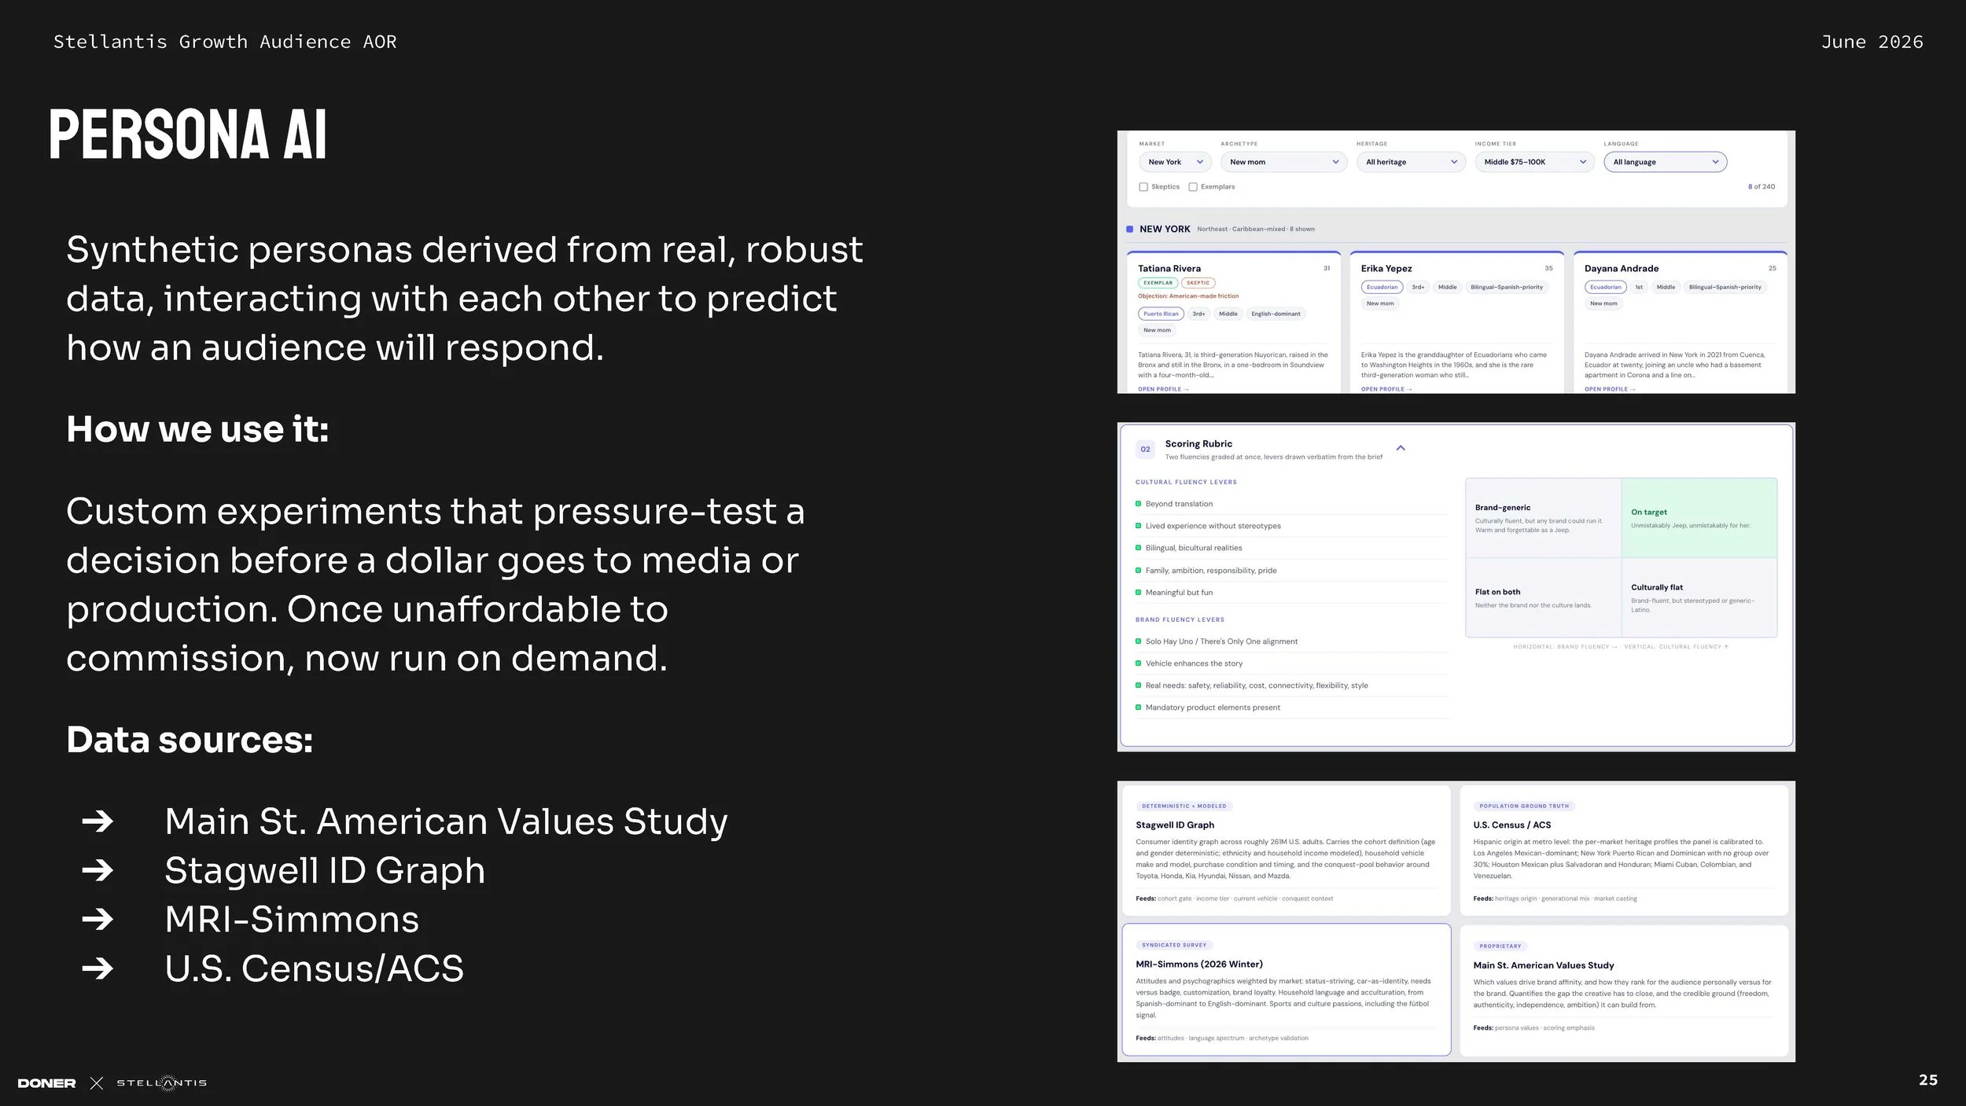Click the PERSONA AI slide title
Screen dimensions: 1966x1106
pos(188,134)
